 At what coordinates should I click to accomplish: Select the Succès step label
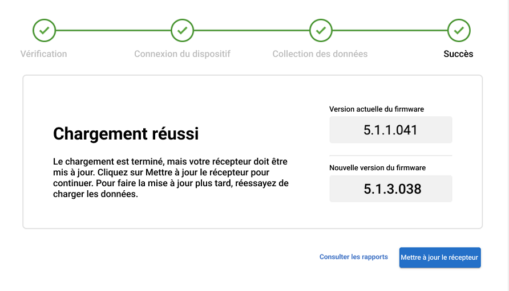458,54
